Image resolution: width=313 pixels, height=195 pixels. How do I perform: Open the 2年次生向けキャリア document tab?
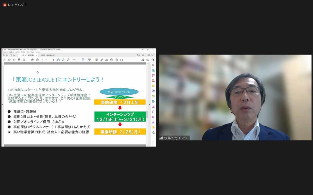(x=49, y=55)
